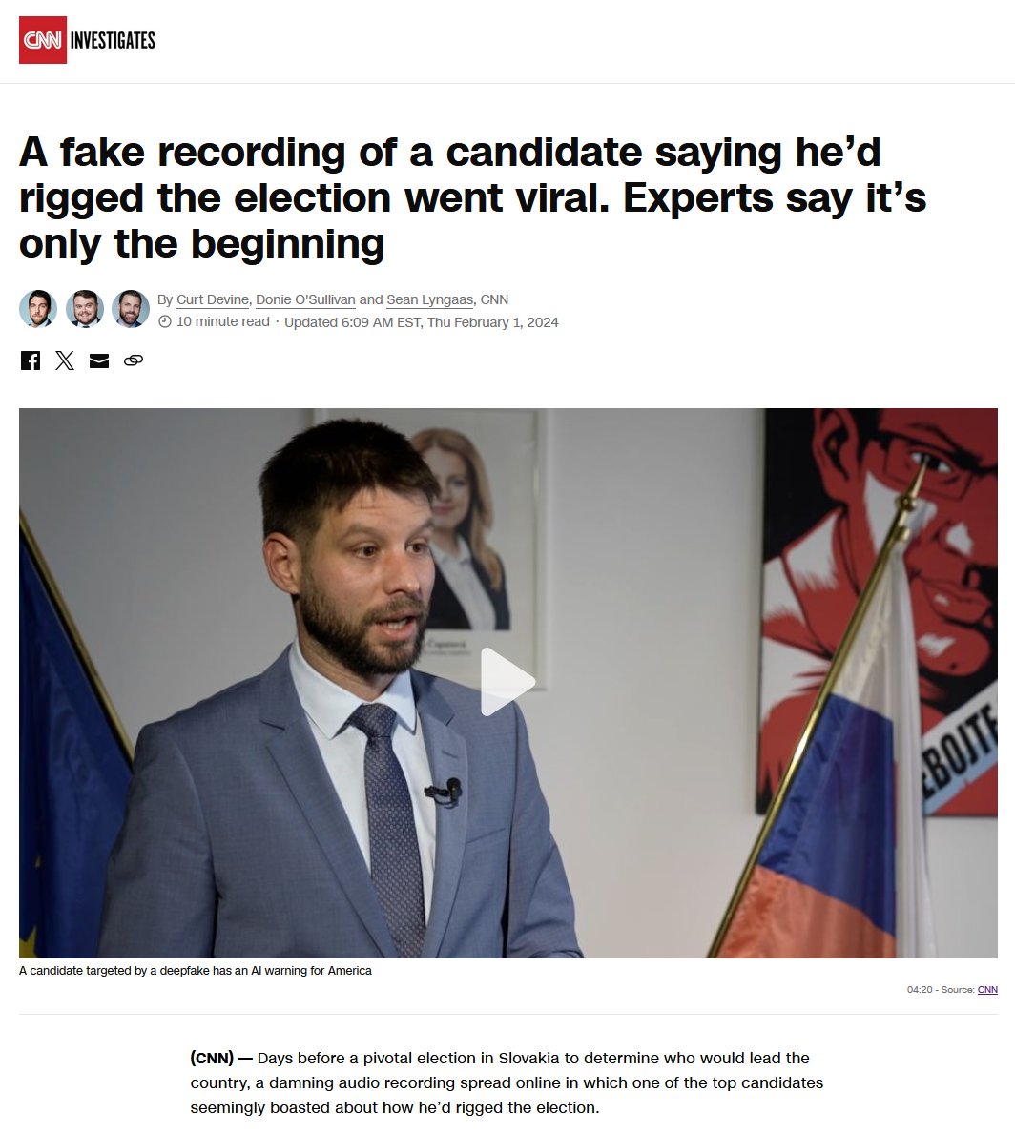
Task: Share article on Facebook
Action: click(x=31, y=360)
